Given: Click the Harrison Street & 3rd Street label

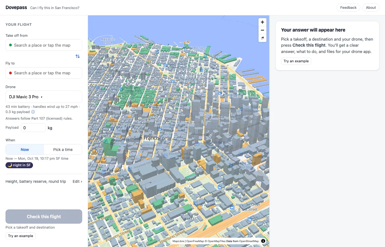Looking at the screenshot, I should pyautogui.click(x=248, y=207).
